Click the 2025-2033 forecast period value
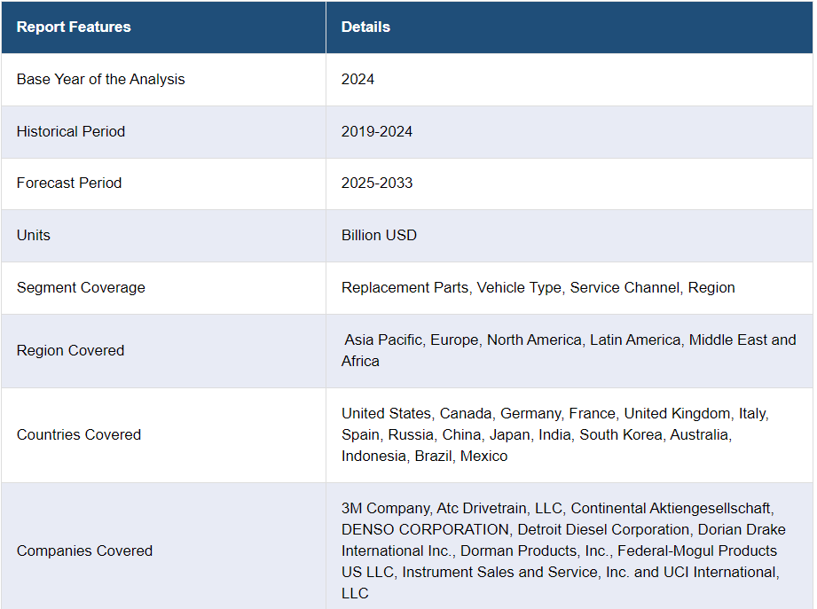The image size is (817, 609). [x=377, y=183]
